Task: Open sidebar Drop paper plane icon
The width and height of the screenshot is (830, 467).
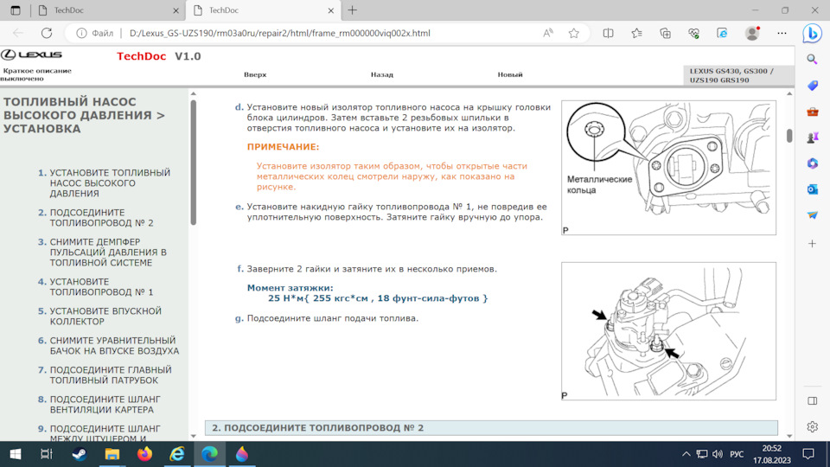Action: 813,215
